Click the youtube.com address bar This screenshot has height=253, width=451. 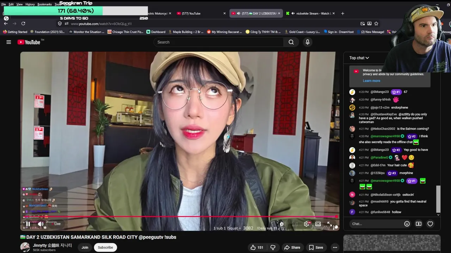[211, 24]
